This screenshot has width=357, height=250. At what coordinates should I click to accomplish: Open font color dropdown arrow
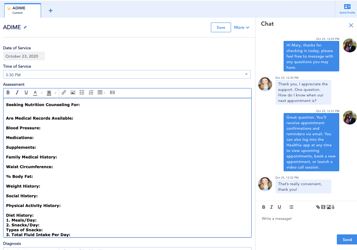pos(42,93)
